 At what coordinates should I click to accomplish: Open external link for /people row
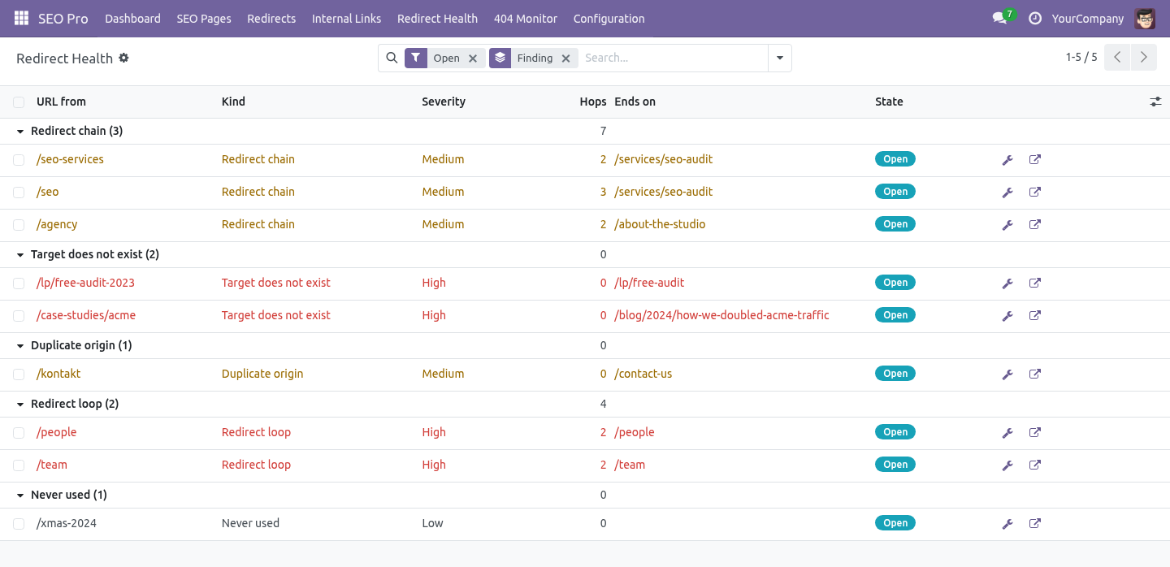1035,432
